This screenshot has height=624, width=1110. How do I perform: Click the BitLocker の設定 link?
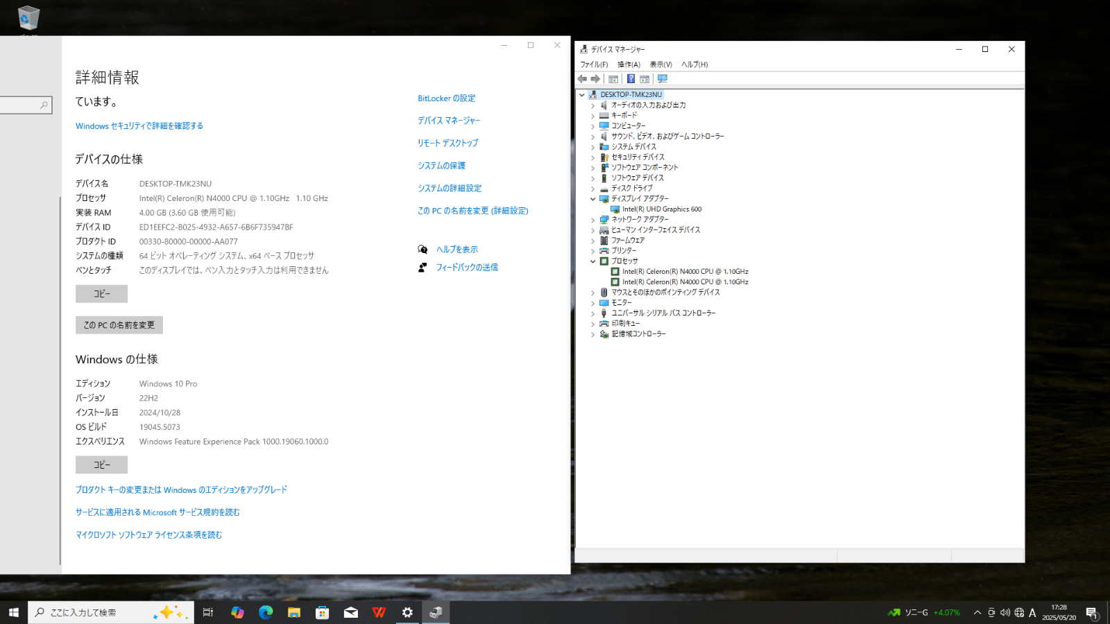(x=446, y=98)
